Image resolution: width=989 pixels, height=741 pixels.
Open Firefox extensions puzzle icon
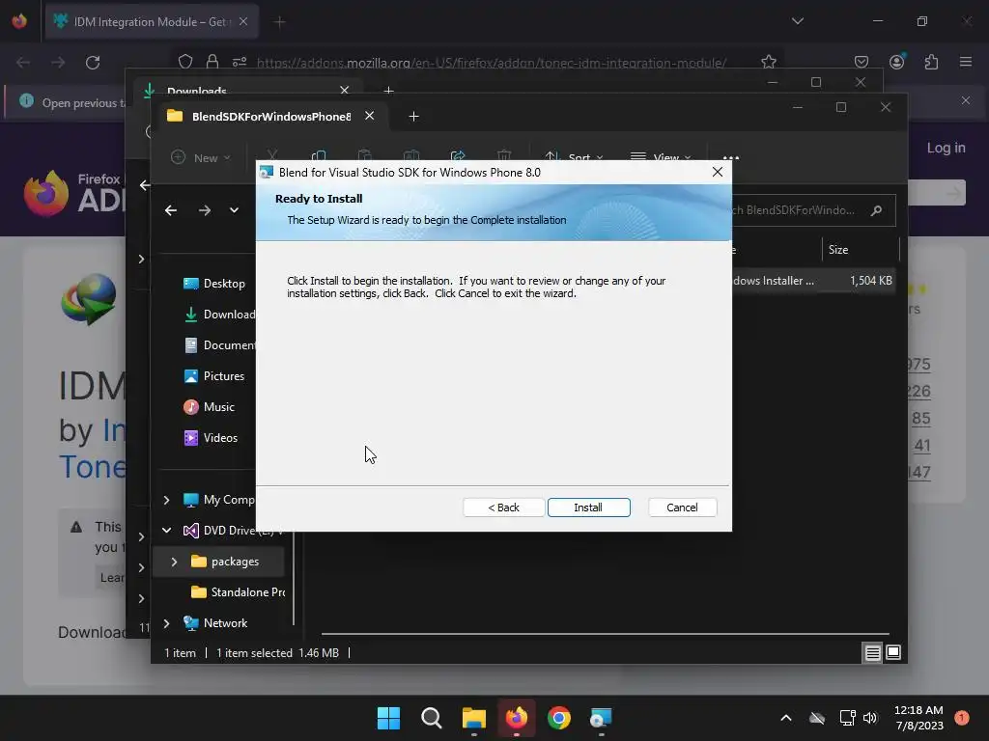pyautogui.click(x=931, y=62)
